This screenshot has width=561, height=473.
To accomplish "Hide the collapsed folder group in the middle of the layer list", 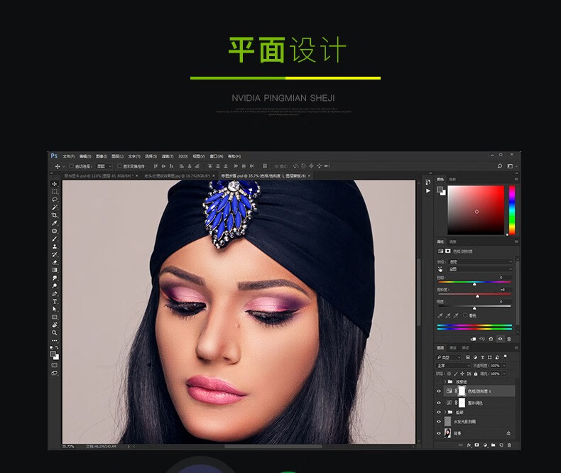I will 439,412.
